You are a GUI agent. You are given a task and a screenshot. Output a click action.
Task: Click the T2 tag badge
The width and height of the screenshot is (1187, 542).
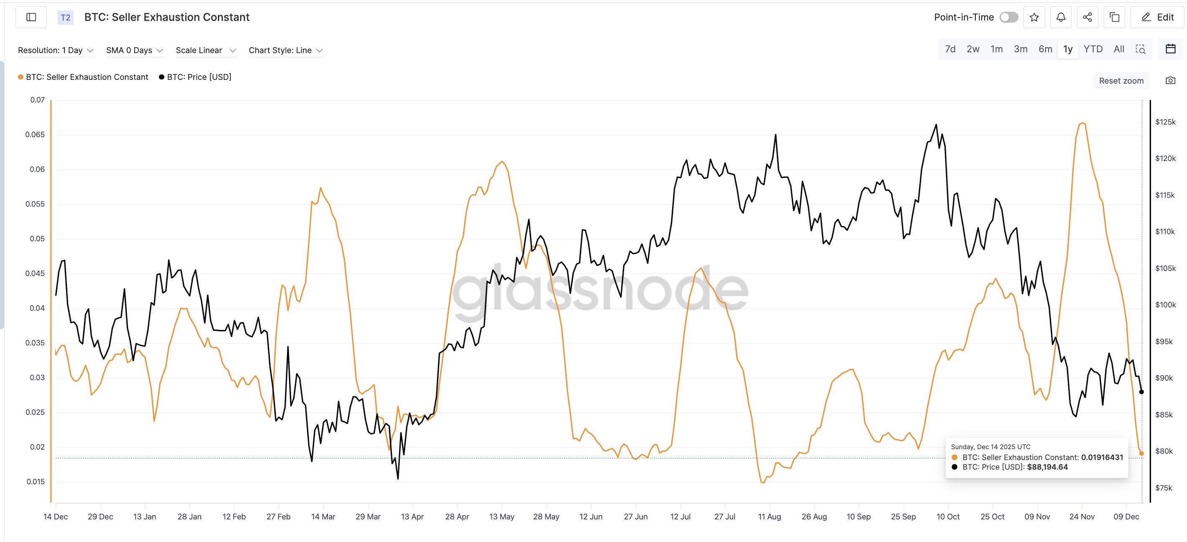tap(65, 17)
